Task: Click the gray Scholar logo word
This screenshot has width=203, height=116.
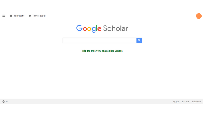Action: click(116, 28)
